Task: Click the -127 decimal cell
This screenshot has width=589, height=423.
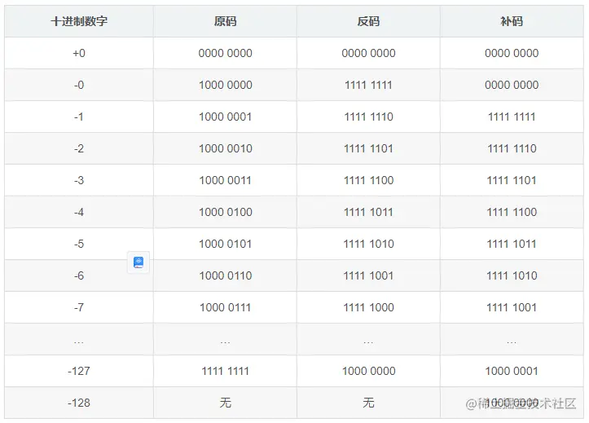Action: click(x=79, y=371)
